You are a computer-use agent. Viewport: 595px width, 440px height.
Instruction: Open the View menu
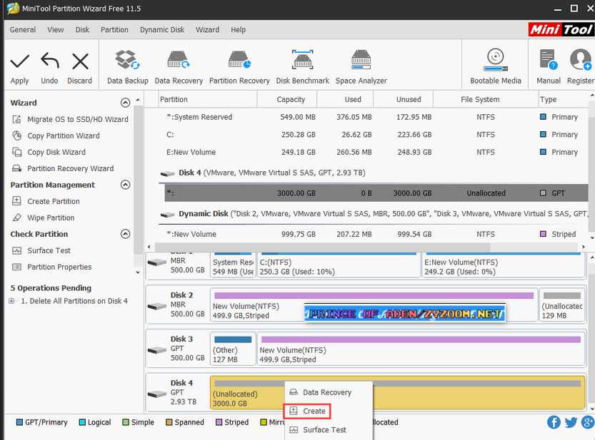point(56,29)
